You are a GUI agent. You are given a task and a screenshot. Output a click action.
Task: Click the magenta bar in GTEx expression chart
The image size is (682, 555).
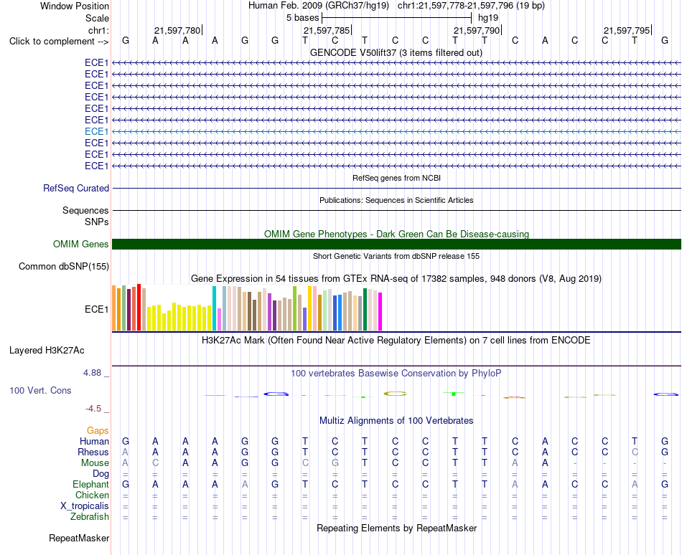click(380, 311)
